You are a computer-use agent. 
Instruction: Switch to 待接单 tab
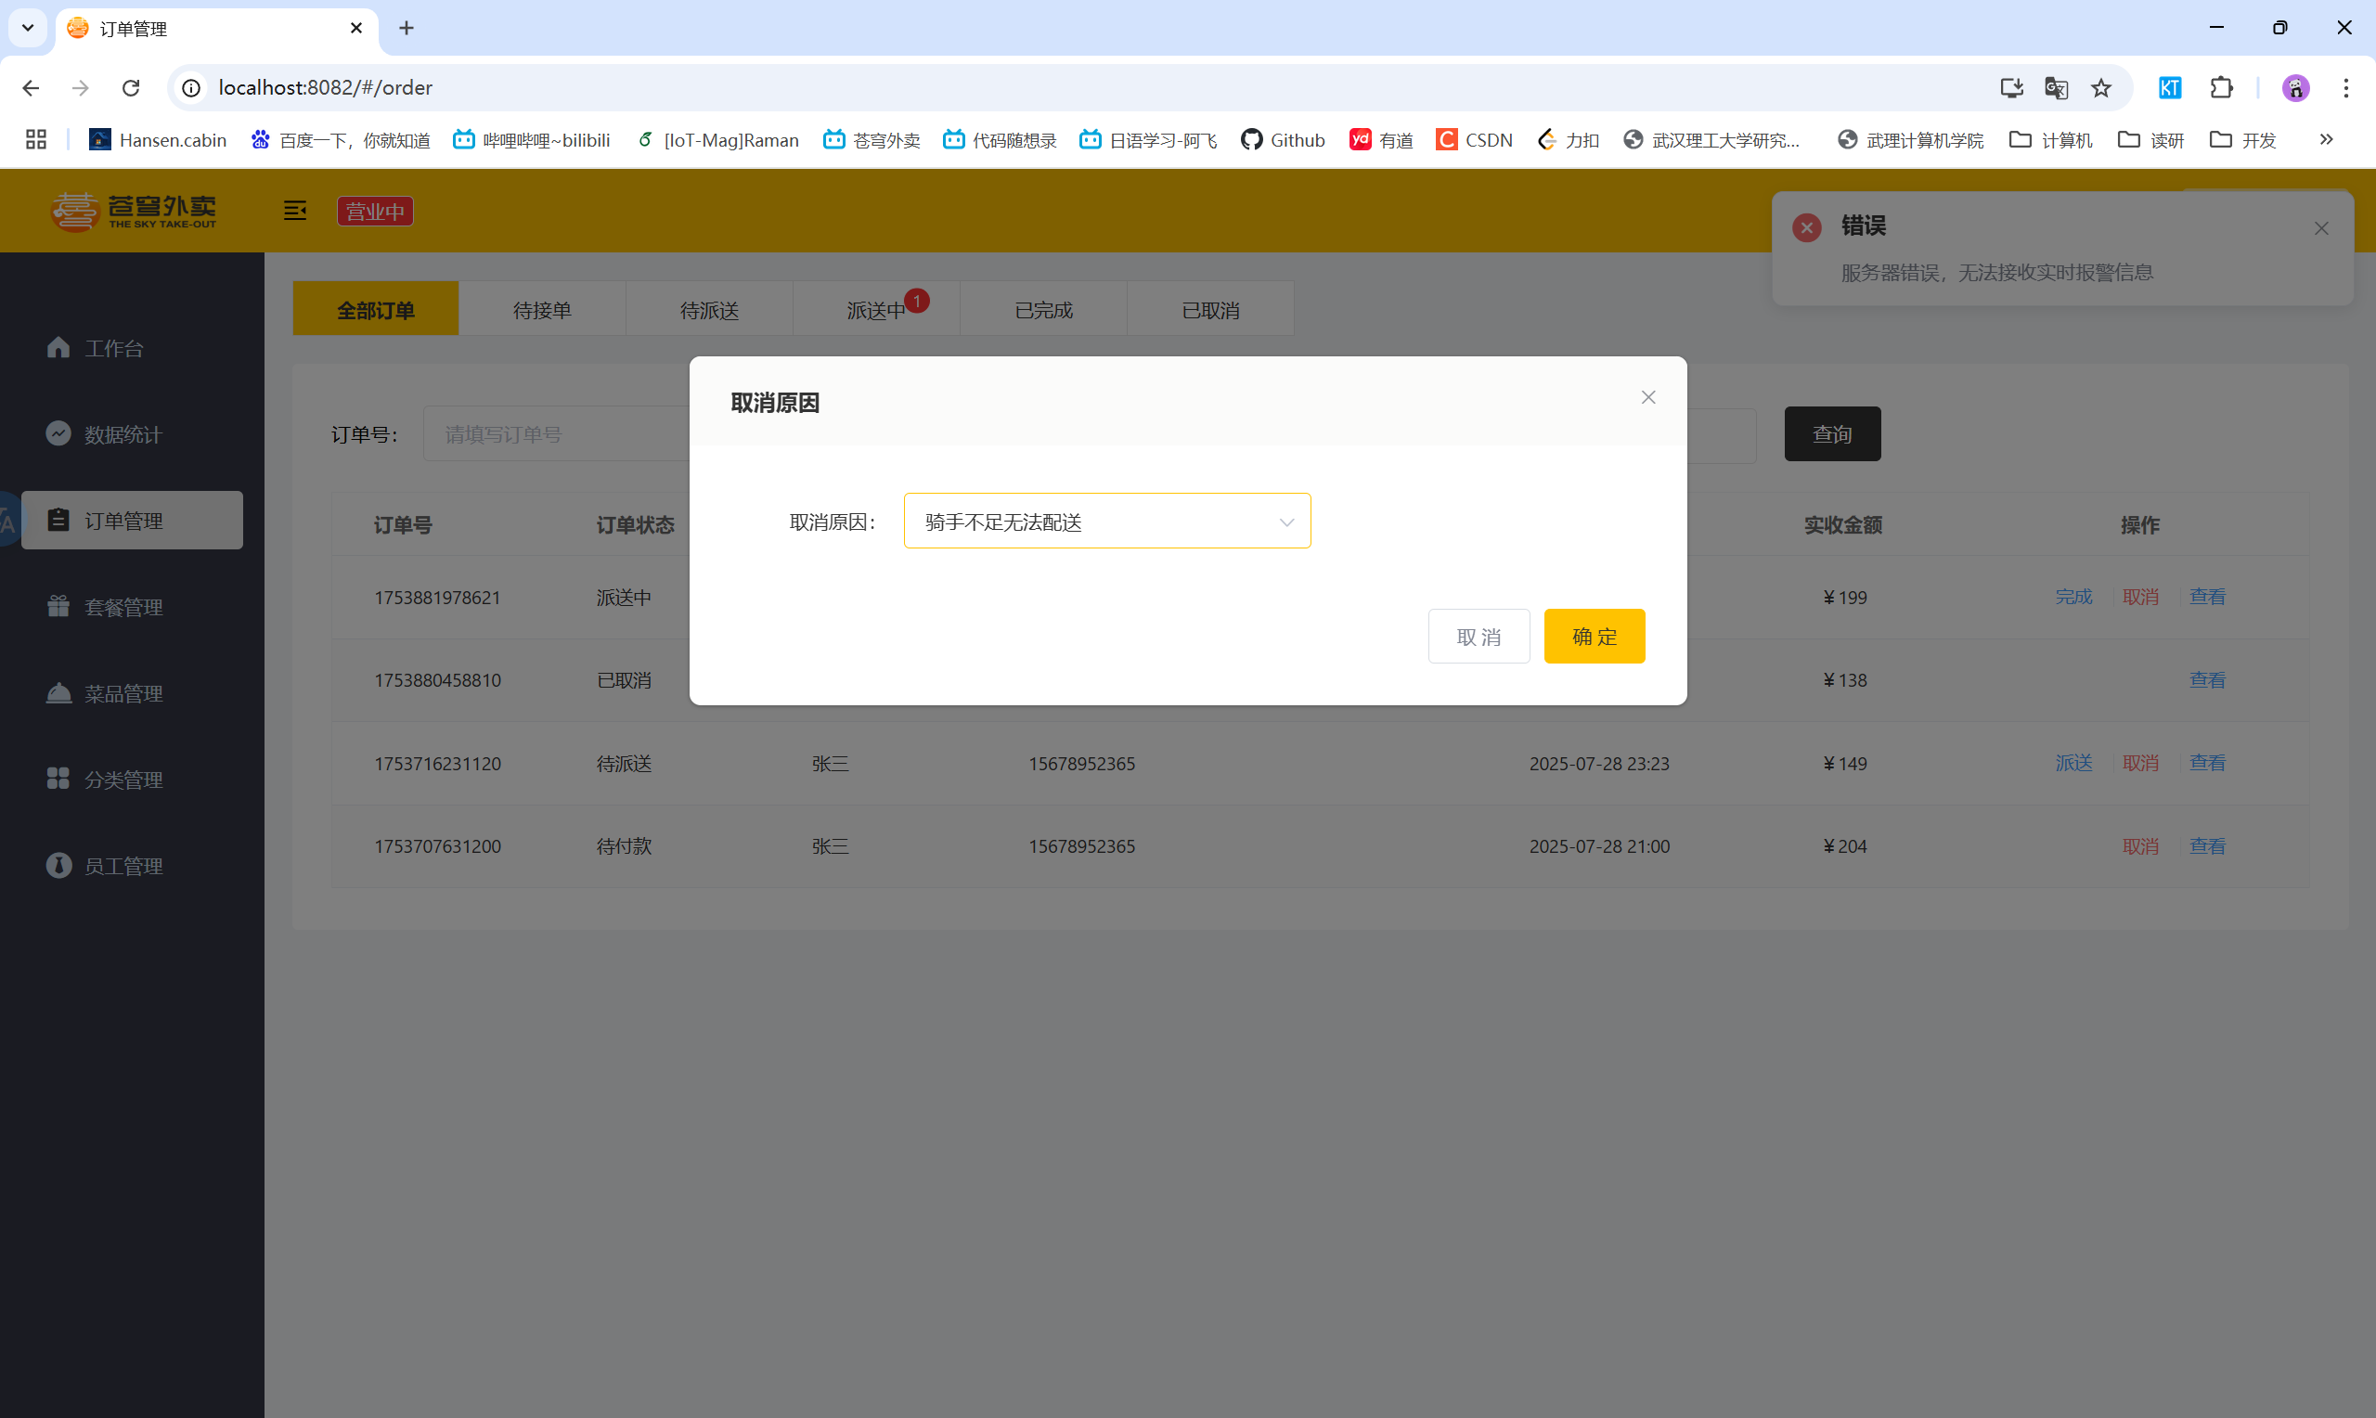point(542,310)
